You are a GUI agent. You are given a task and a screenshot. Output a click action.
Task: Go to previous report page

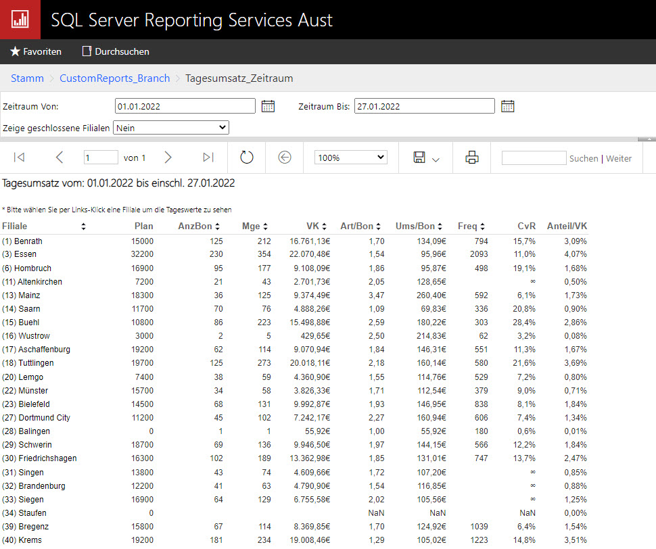coord(60,158)
